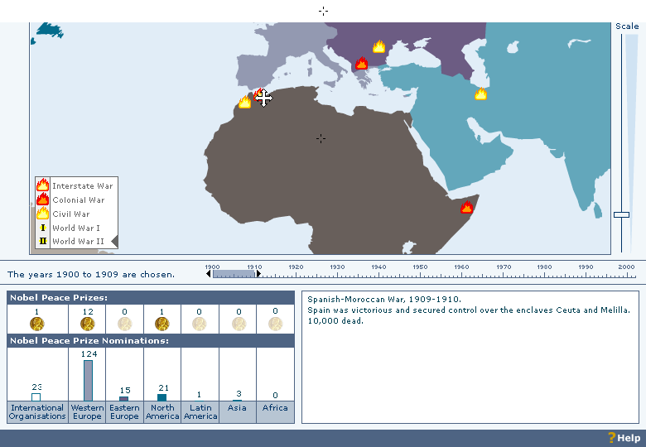The height and width of the screenshot is (447, 646).
Task: Collapse the war legend with the triangle
Action: pyautogui.click(x=115, y=242)
